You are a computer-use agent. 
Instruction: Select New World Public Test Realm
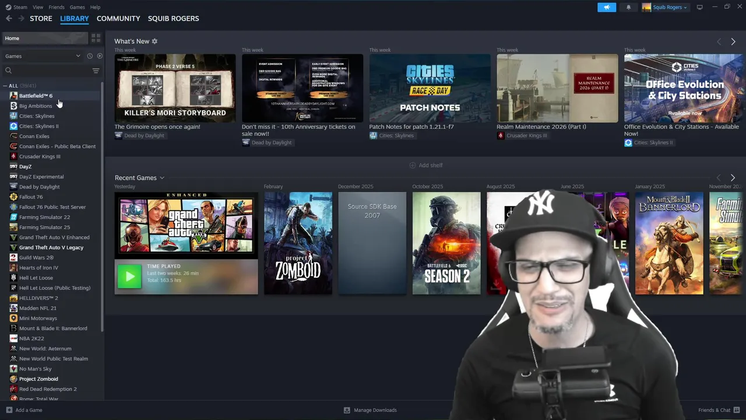(54, 359)
